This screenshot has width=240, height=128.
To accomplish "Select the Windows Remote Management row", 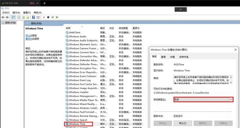I will 104,116.
